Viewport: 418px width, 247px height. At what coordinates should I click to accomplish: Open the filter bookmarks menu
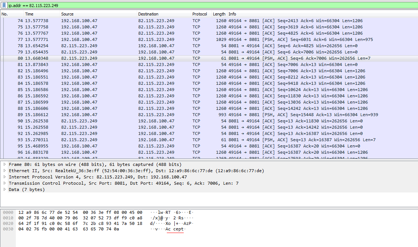(4, 5)
